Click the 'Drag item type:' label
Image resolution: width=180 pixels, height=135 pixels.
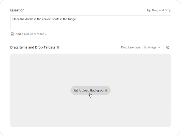131,47
